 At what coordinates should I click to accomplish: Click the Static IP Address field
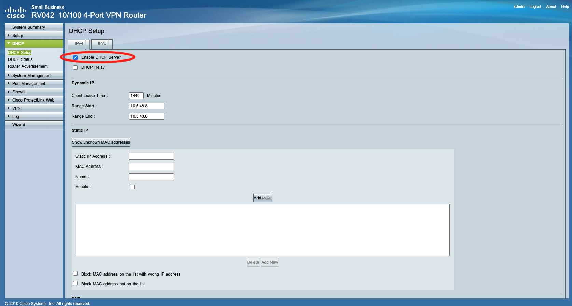(151, 156)
